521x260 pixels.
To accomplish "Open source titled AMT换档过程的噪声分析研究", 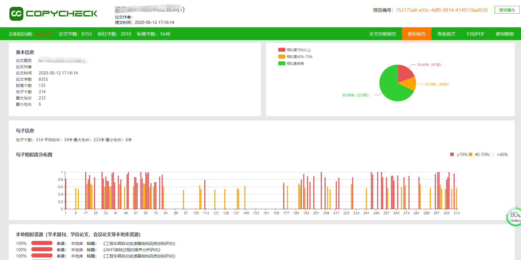I will click(132, 250).
